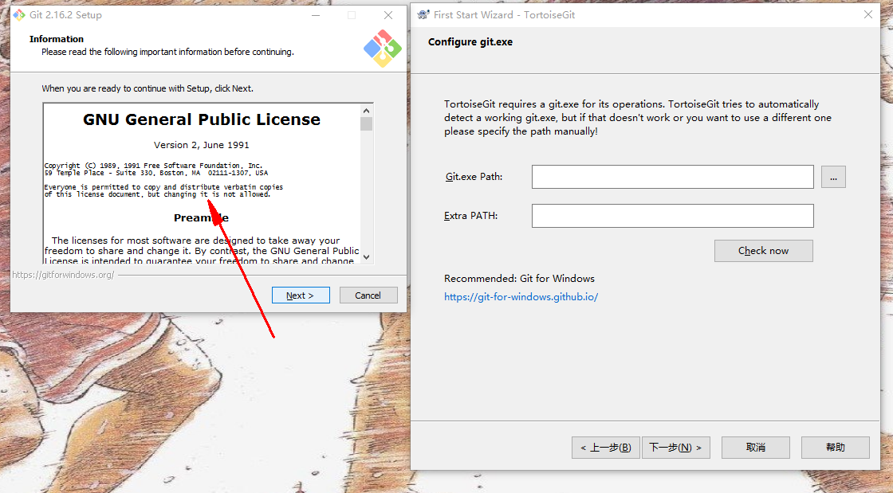Cancel the Git 2.16.2 Setup

(x=368, y=295)
